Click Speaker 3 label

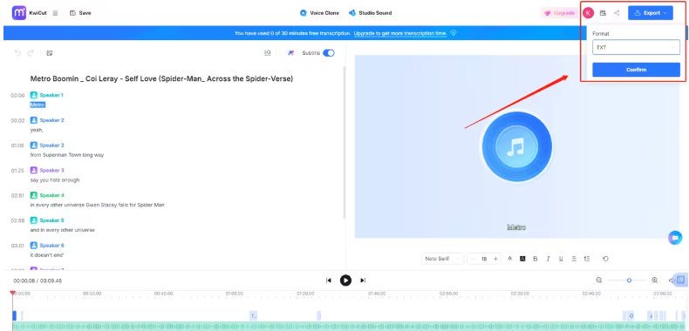[51, 171]
